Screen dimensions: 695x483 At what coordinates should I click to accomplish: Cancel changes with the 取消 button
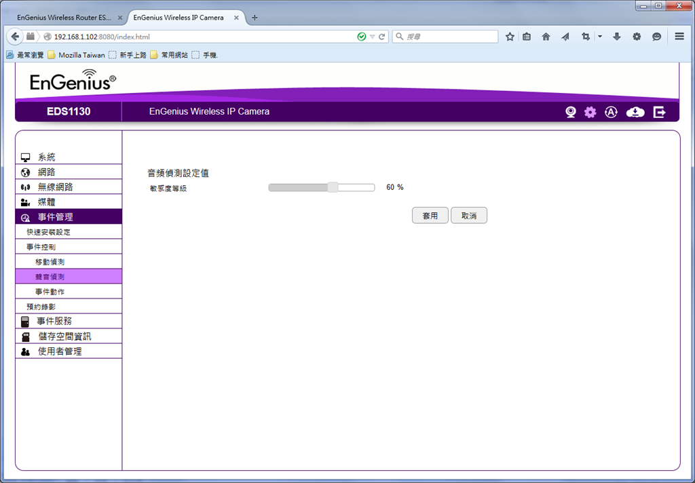(469, 215)
